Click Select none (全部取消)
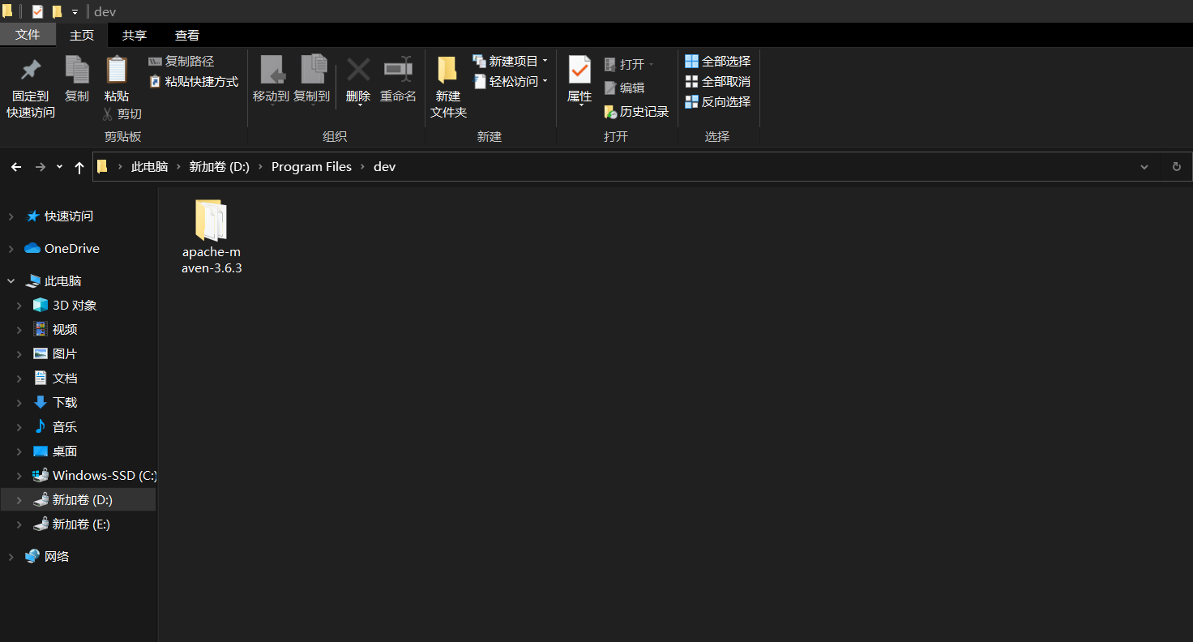 coord(718,82)
